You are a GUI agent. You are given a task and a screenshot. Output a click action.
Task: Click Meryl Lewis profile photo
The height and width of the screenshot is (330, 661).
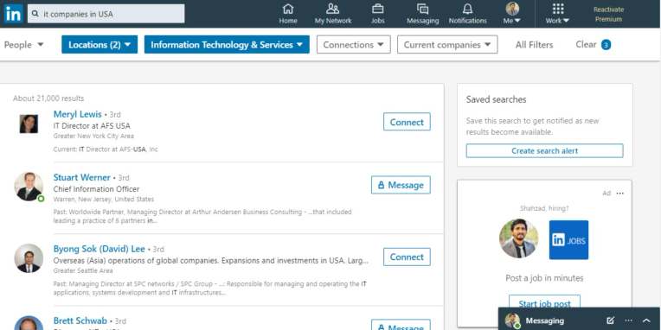29,124
